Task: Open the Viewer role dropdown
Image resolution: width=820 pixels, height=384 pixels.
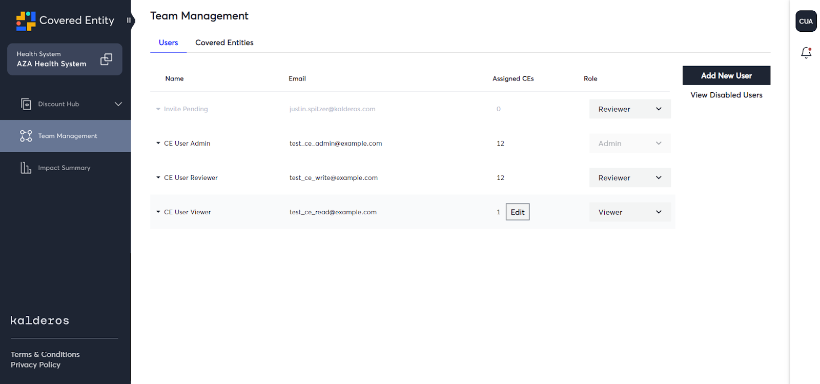Action: (630, 212)
